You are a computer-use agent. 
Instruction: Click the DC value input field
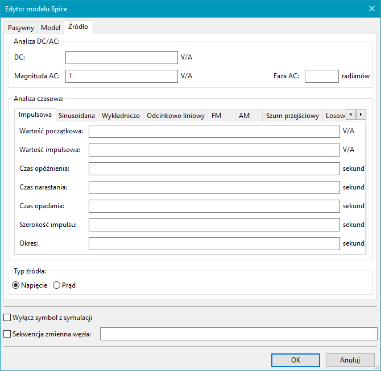(122, 57)
